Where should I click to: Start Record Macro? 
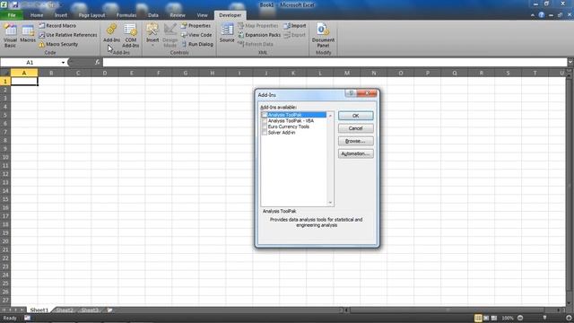(x=57, y=26)
